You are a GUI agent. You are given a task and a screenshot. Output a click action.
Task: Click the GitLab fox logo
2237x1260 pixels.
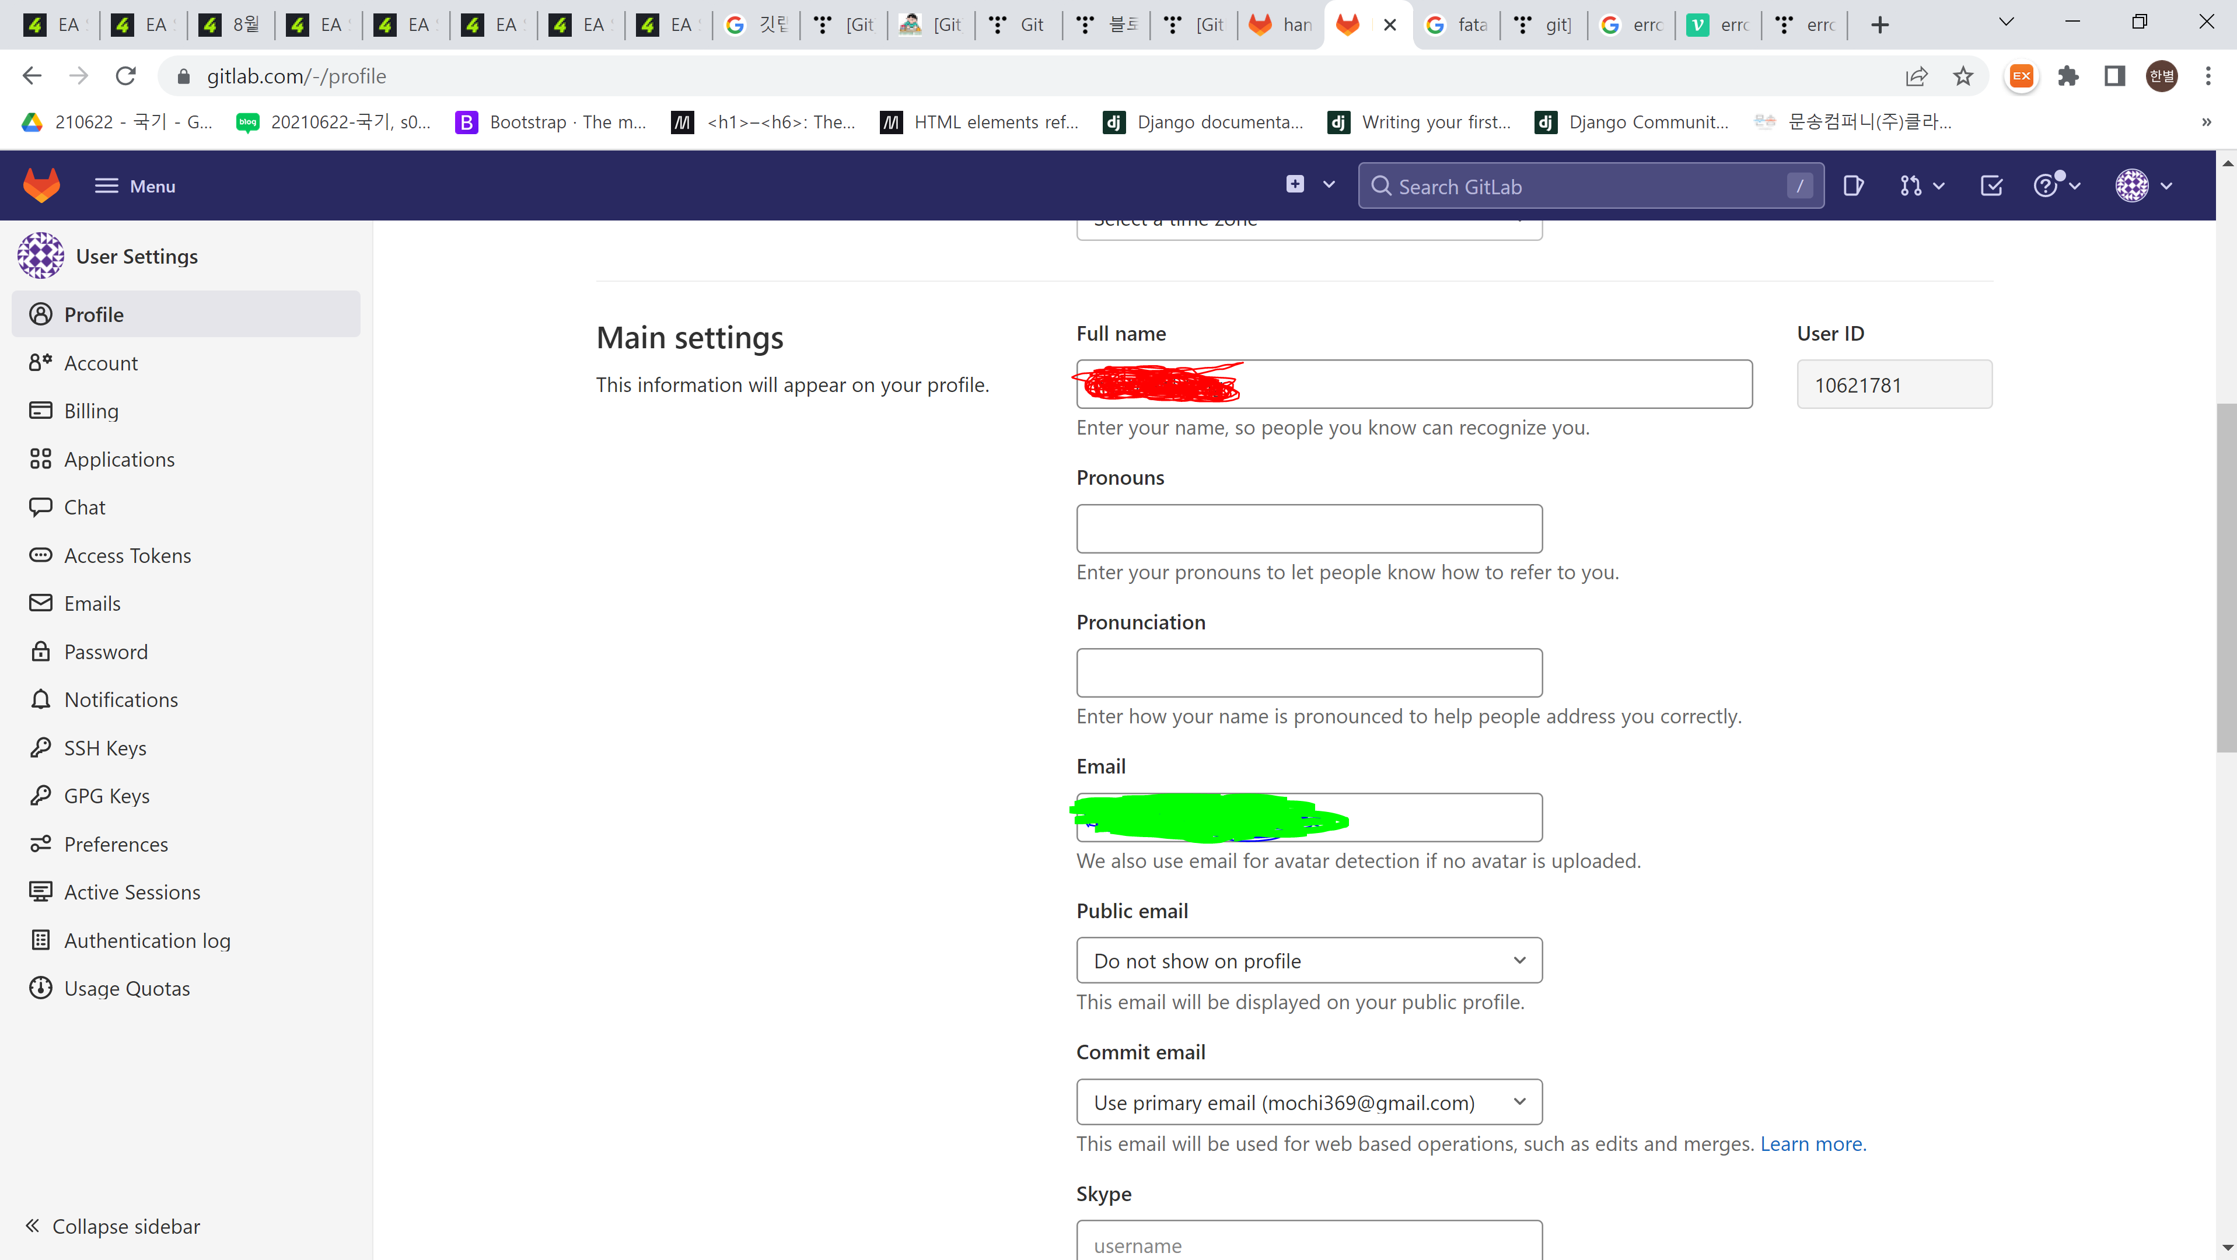point(41,184)
